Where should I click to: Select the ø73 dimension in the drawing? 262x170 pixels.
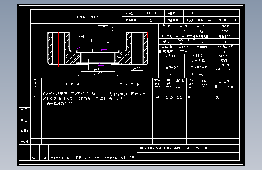pos(98,74)
